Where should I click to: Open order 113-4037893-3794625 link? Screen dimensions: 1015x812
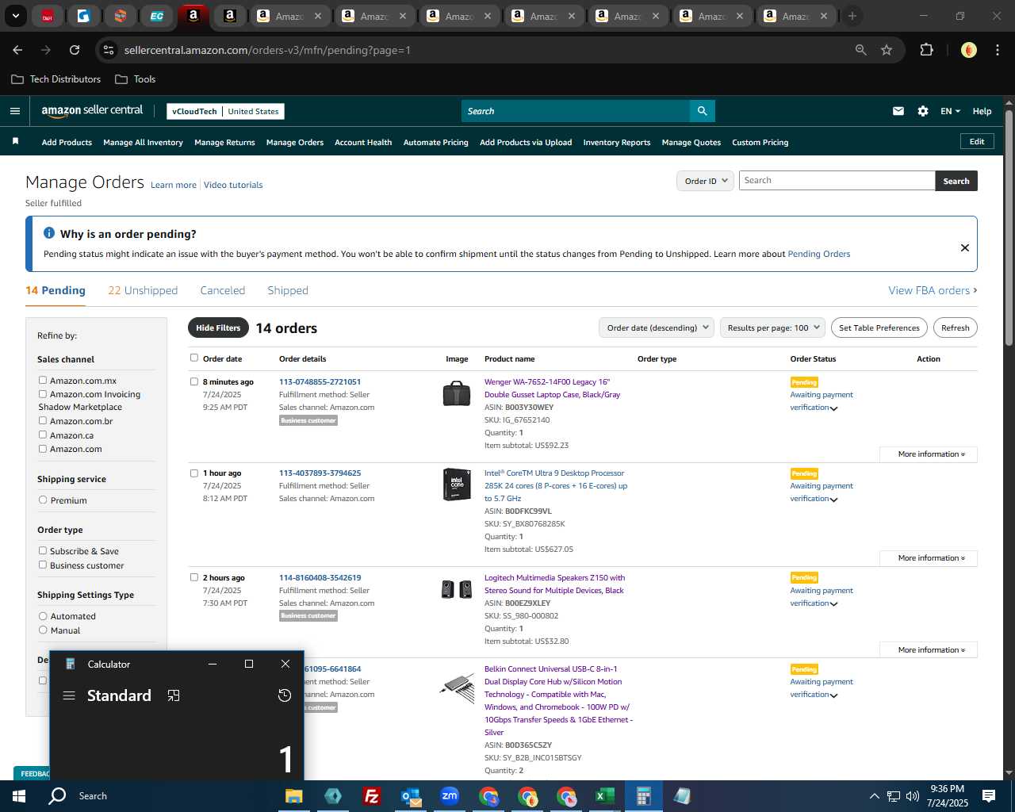coord(320,473)
